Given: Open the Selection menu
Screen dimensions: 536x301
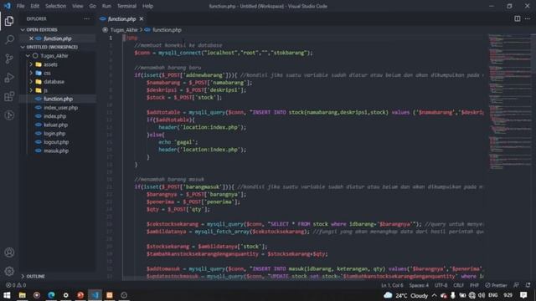Looking at the screenshot, I should pos(55,6).
